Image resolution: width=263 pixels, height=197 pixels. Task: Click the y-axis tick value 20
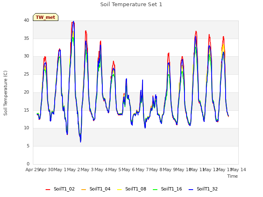click(x=26, y=92)
